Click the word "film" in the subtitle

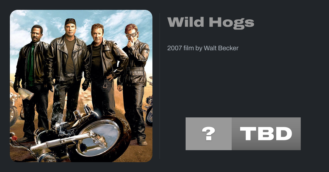[189, 48]
